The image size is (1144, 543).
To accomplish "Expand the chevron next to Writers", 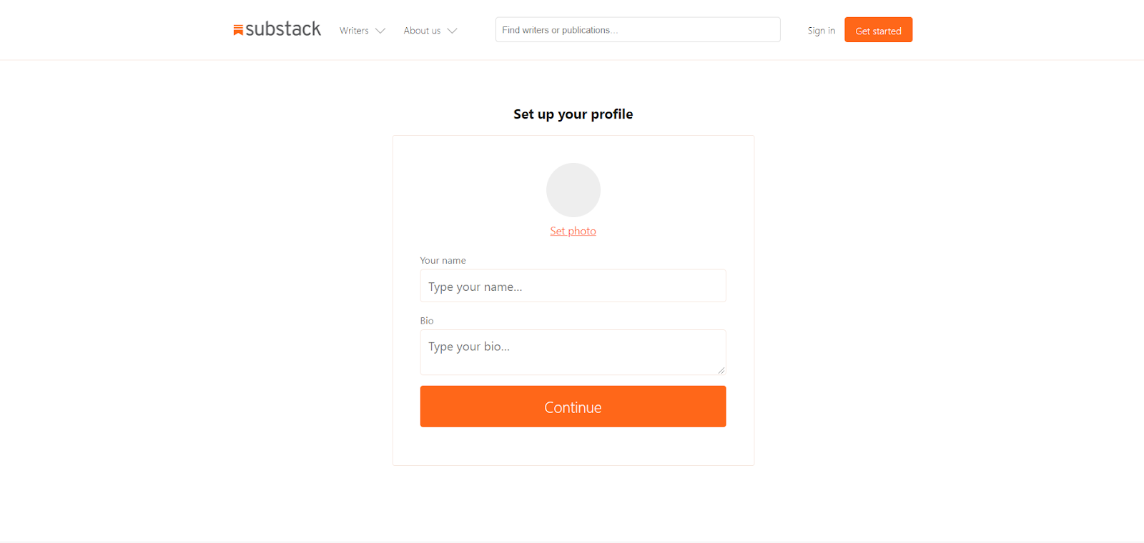I will pyautogui.click(x=380, y=31).
